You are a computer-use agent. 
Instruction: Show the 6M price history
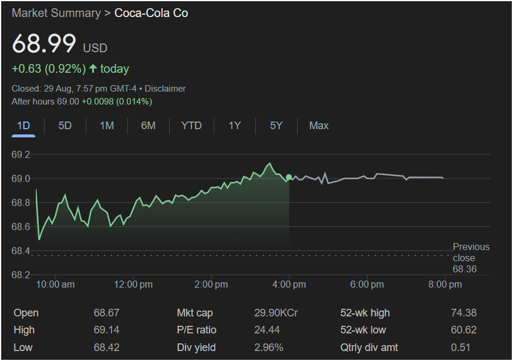[148, 126]
